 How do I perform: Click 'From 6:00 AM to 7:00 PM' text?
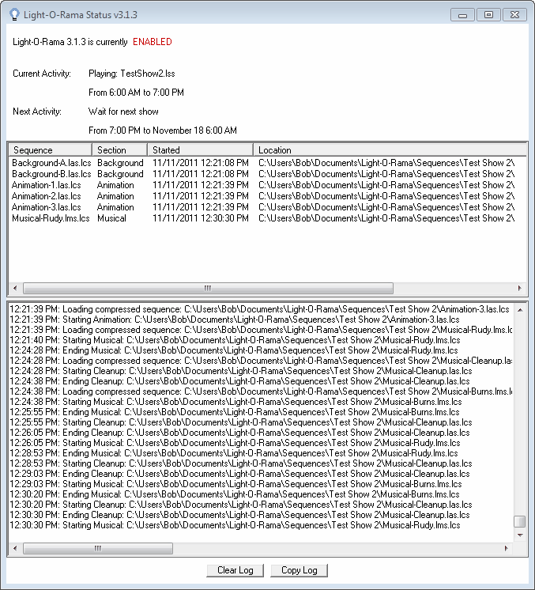coord(136,93)
